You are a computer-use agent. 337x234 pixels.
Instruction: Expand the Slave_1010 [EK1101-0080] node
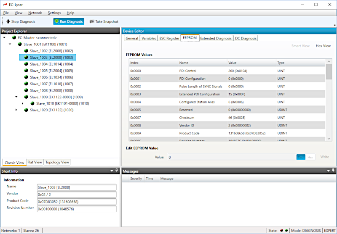point(22,103)
